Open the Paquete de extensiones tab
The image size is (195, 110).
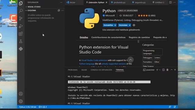click(x=160, y=37)
